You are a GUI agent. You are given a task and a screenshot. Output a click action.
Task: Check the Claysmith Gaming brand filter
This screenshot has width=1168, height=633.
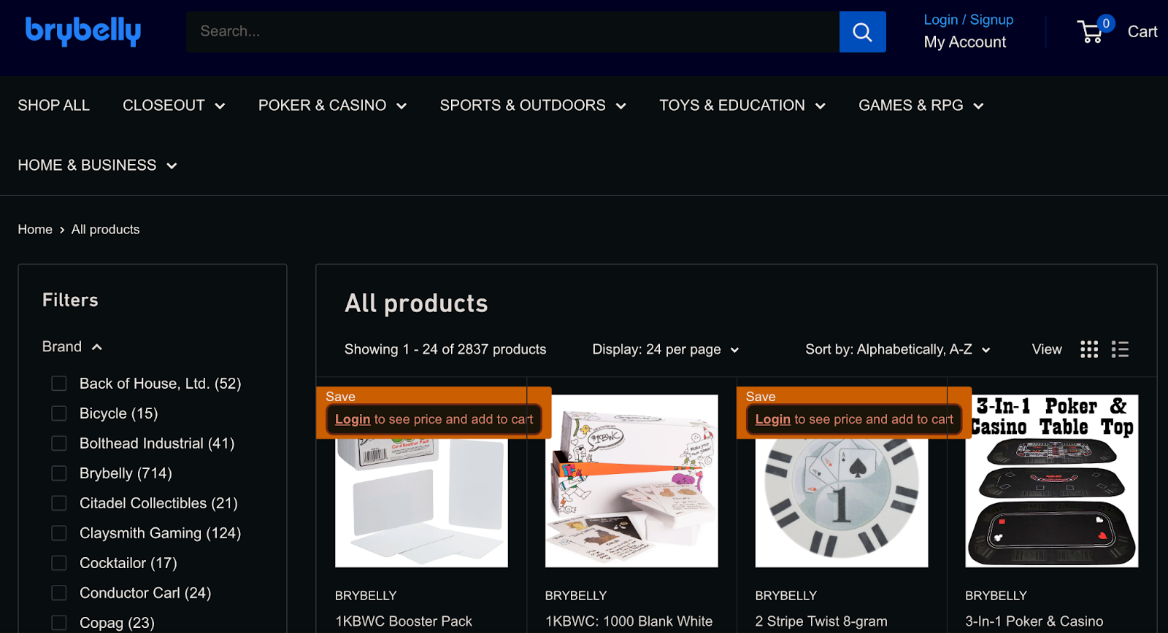[x=59, y=533]
